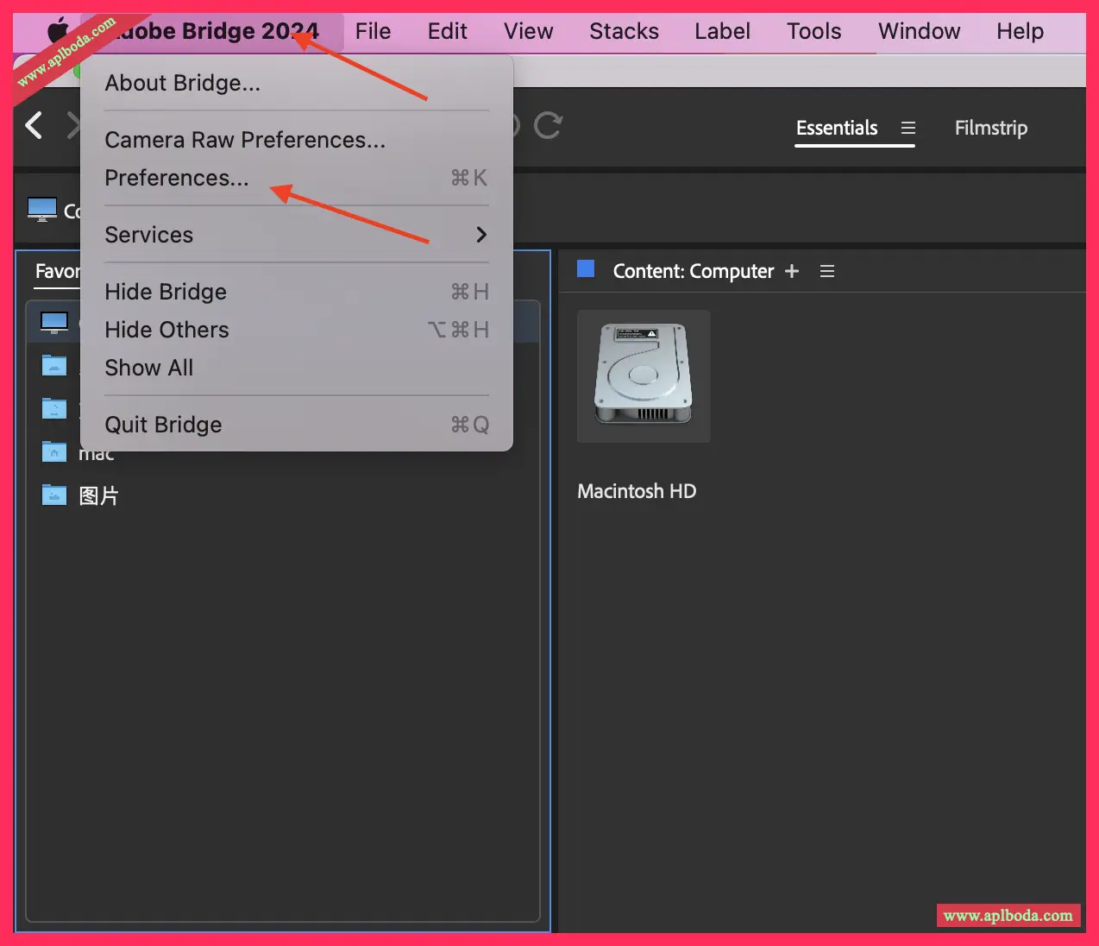
Task: Choose Quit Bridge from the menu
Action: [x=163, y=424]
